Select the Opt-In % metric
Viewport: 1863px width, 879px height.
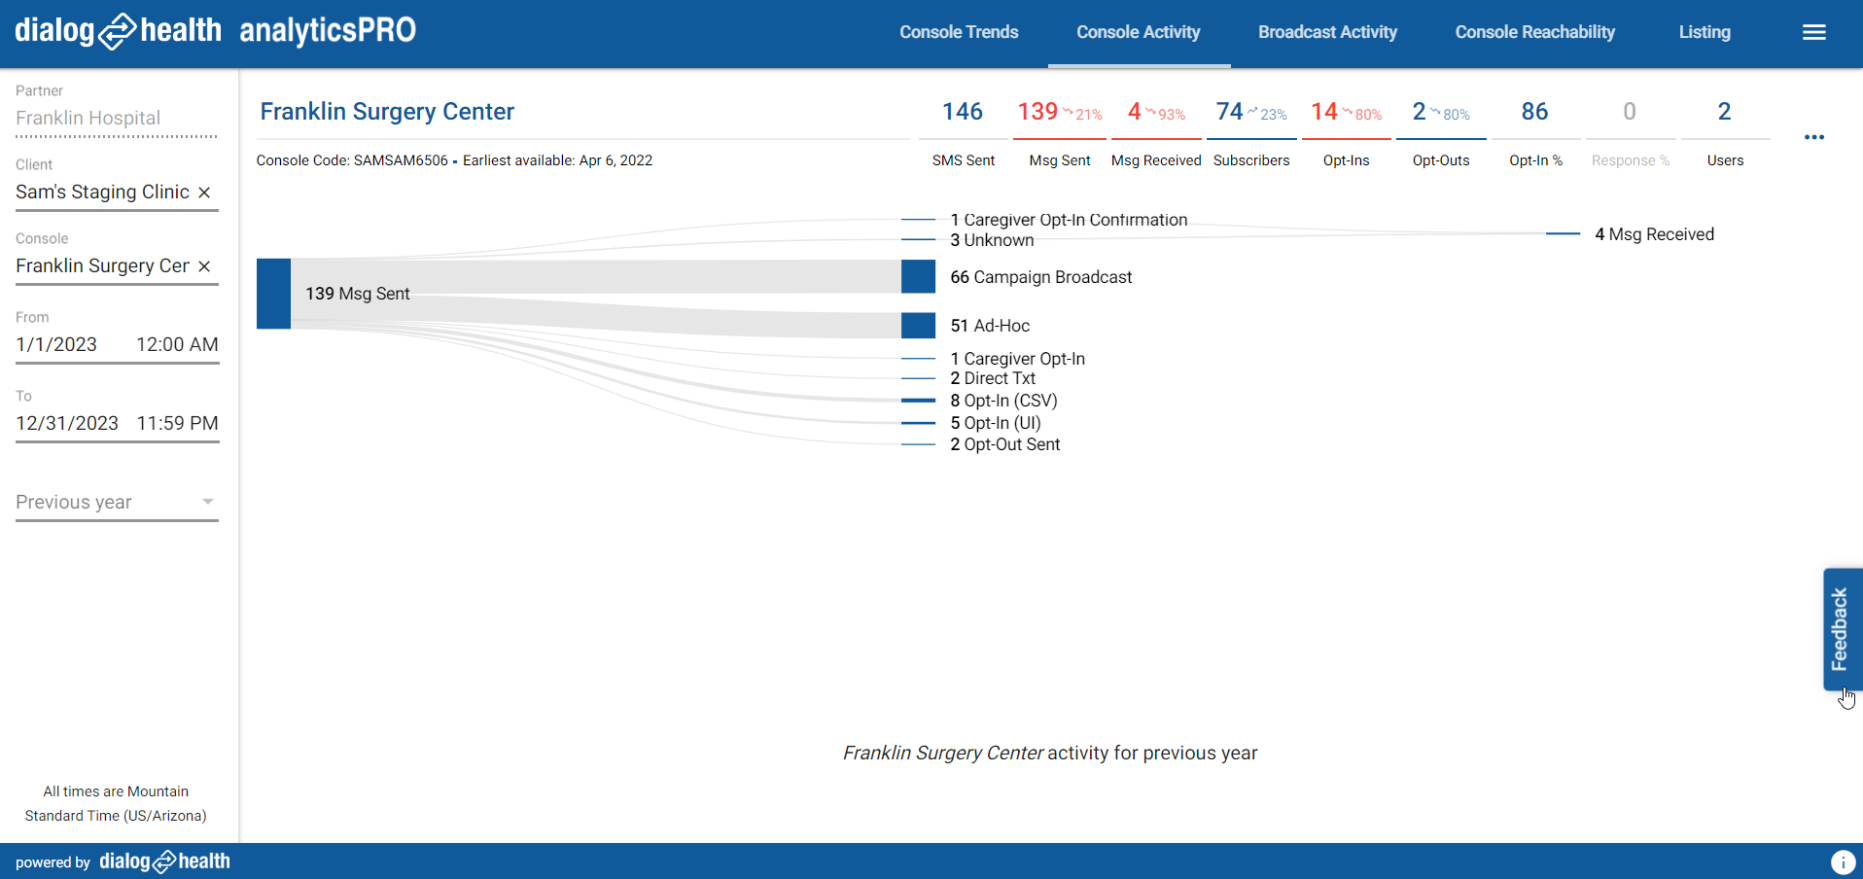coord(1535,133)
